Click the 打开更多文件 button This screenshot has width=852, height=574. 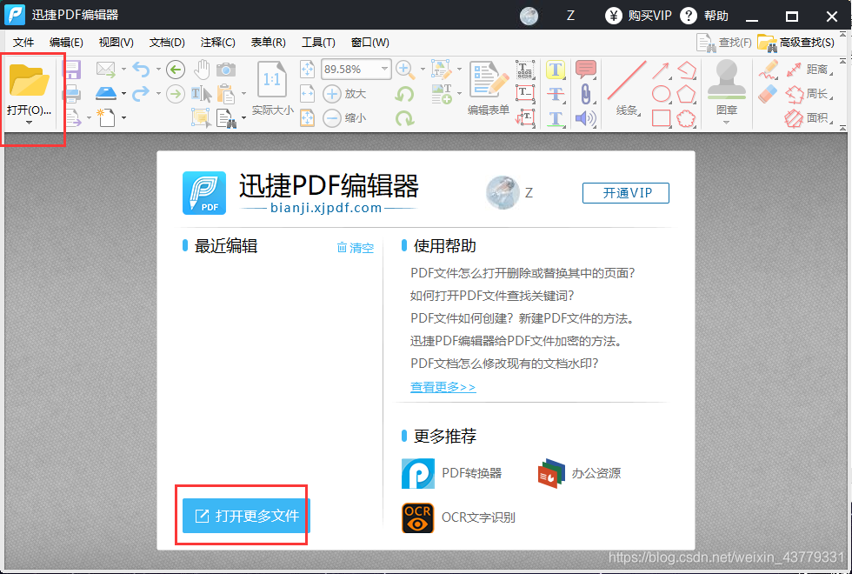click(x=242, y=516)
